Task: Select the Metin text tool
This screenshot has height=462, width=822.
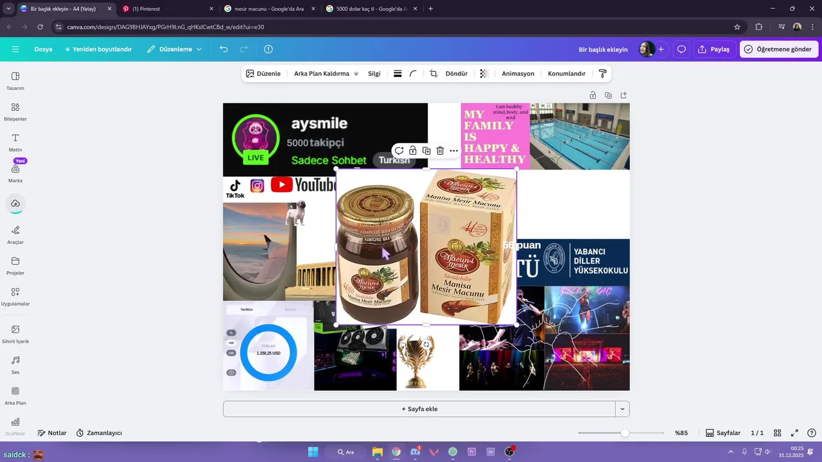Action: pos(15,142)
